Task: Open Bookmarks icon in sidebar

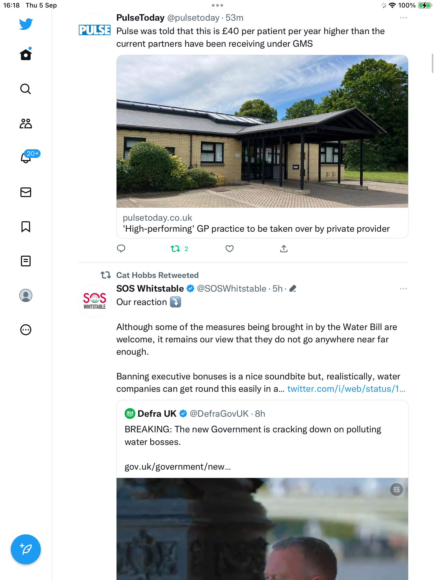Action: pyautogui.click(x=26, y=227)
